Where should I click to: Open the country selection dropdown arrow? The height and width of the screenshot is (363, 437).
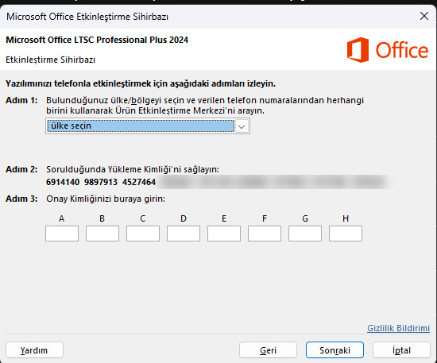tap(242, 126)
